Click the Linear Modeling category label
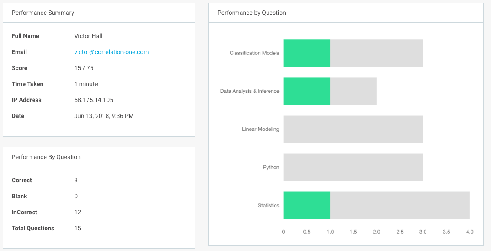 pyautogui.click(x=260, y=129)
